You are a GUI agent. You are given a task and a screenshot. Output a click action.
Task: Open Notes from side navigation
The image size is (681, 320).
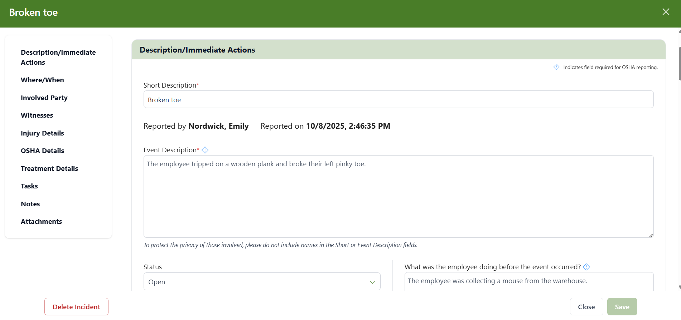[30, 204]
